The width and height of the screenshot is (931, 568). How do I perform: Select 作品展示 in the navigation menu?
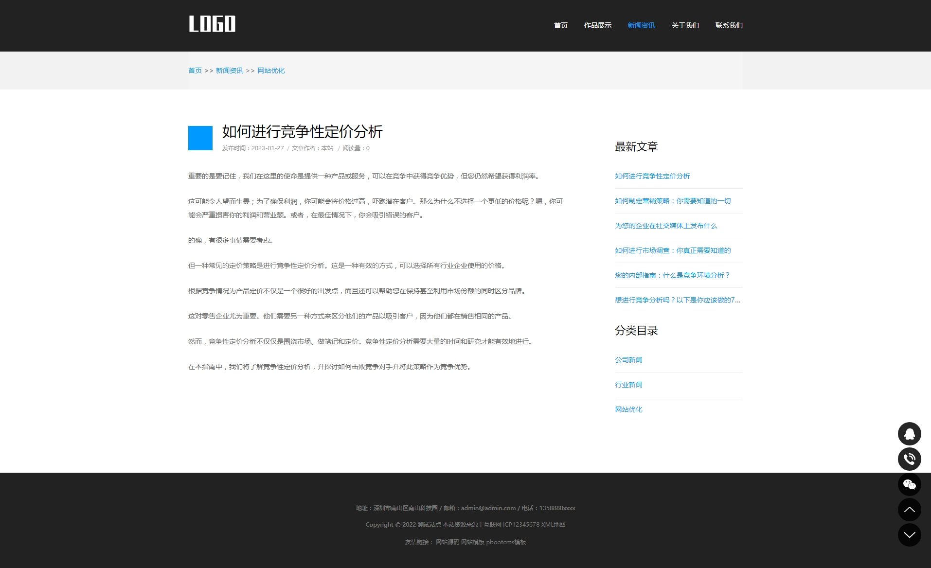pyautogui.click(x=597, y=25)
